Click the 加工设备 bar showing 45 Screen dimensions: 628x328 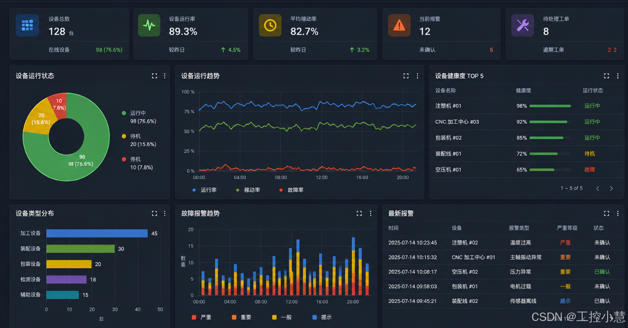pyautogui.click(x=97, y=234)
